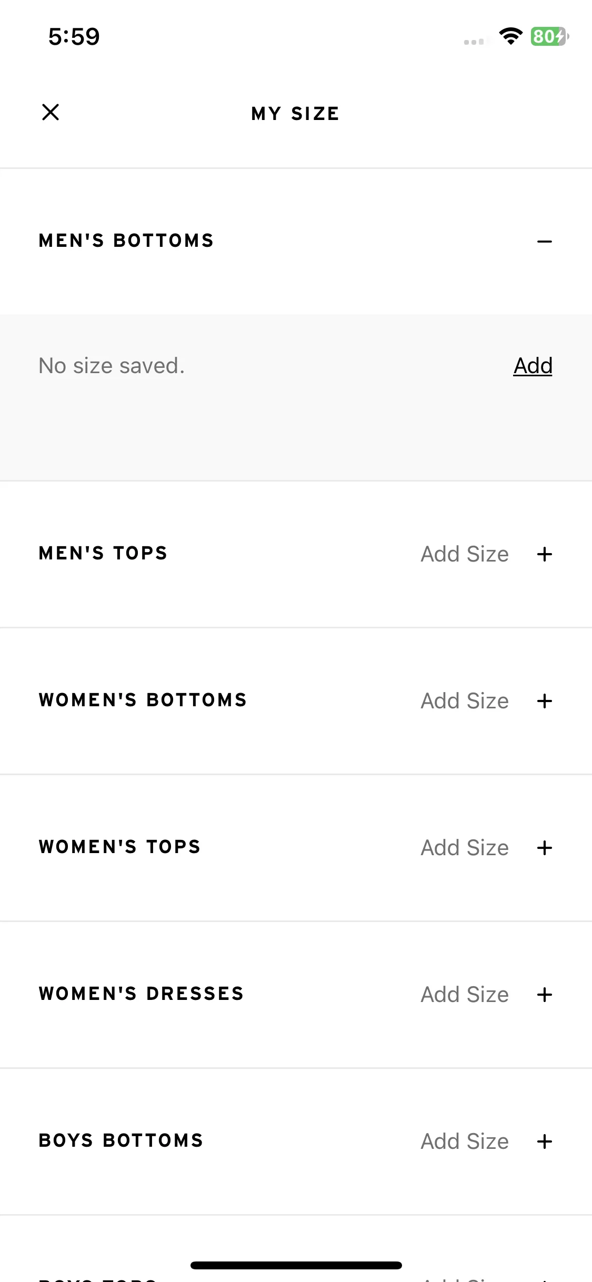592x1282 pixels.
Task: Collapse Men's Bottoms with minus icon
Action: [545, 242]
